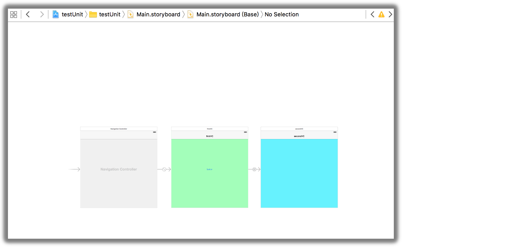Select the firstVC scene title bar

click(210, 129)
